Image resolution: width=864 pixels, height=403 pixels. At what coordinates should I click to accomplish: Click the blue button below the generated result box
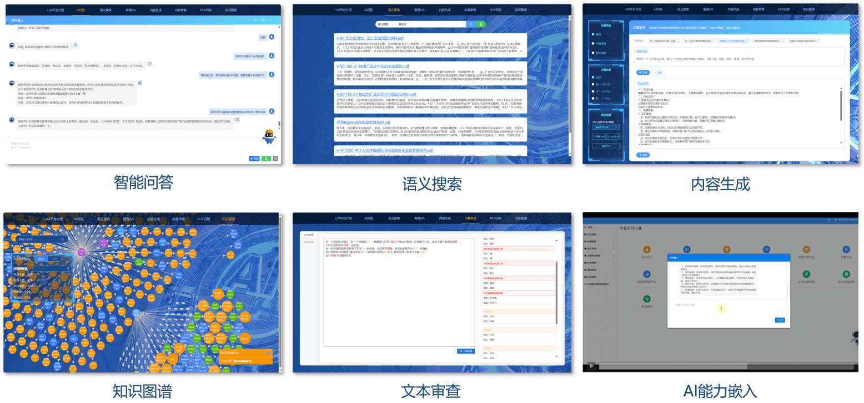(x=643, y=155)
